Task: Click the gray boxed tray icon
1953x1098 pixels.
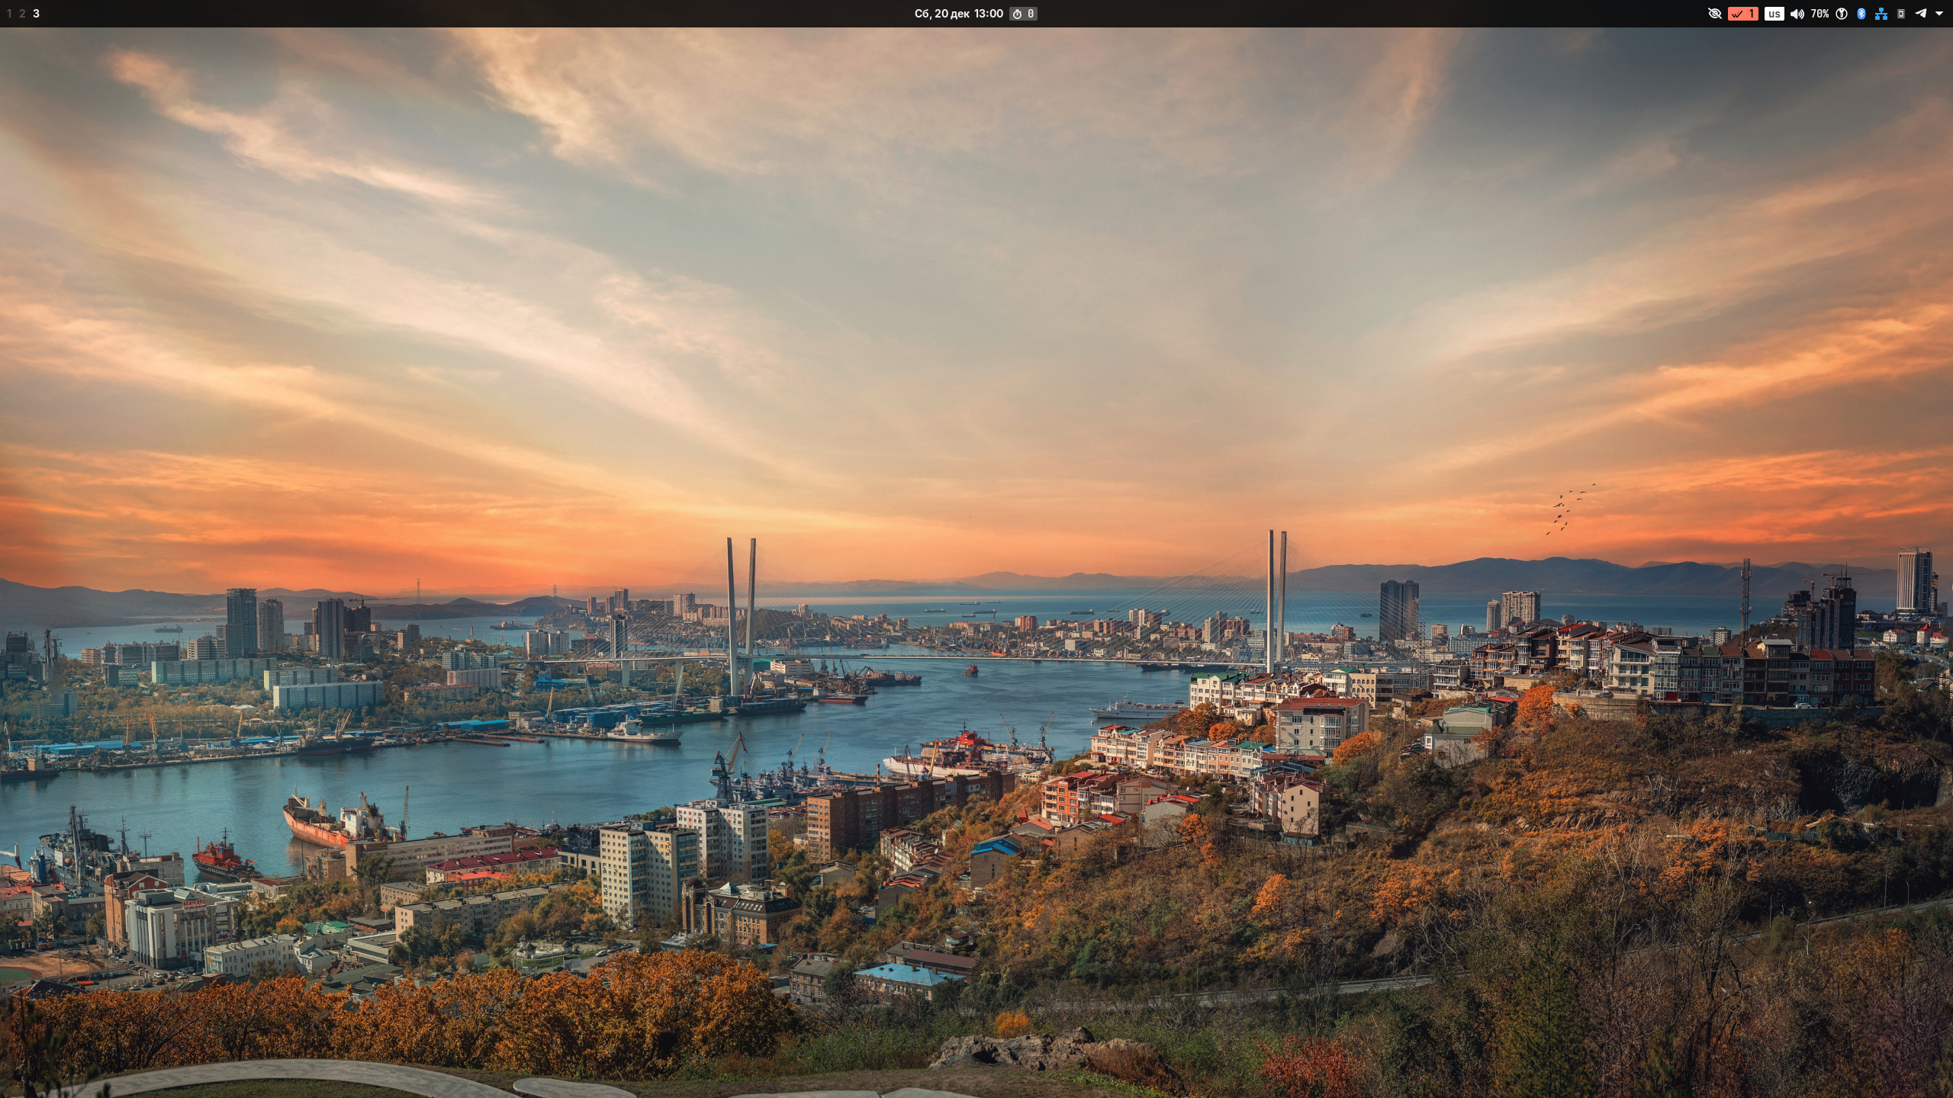Action: pos(1901,14)
